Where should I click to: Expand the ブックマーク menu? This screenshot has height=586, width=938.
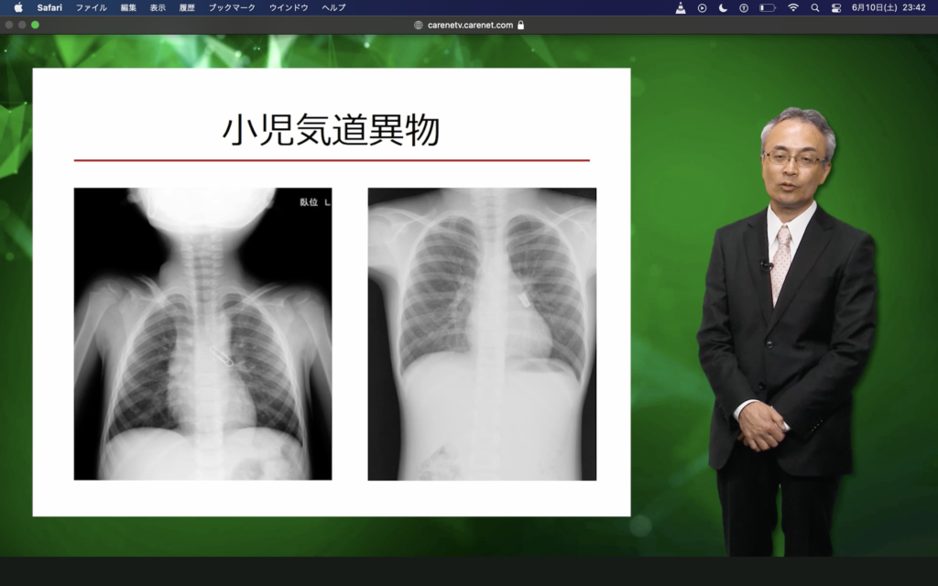pos(232,7)
